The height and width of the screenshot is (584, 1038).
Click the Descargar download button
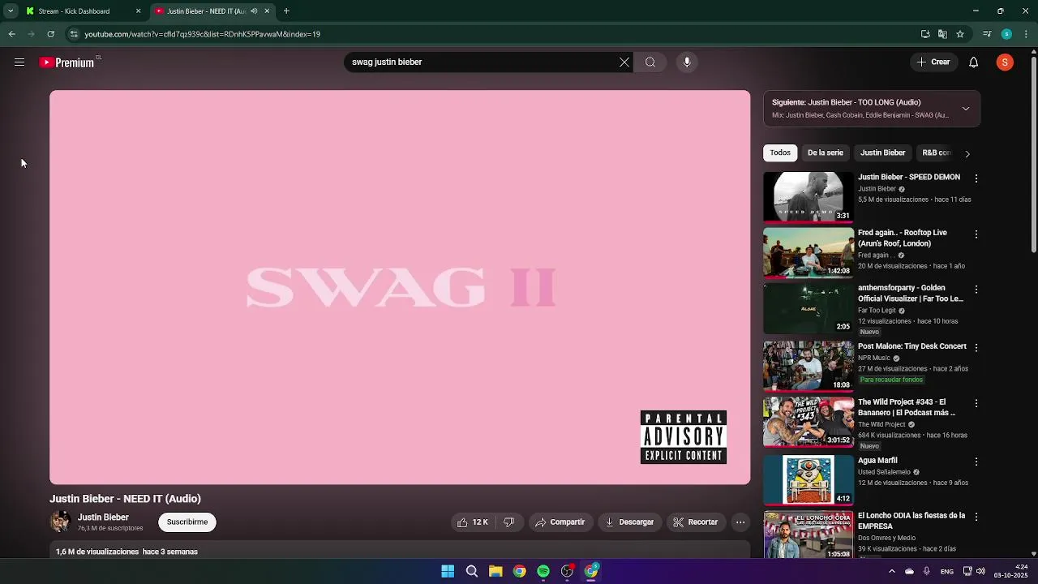tap(629, 522)
